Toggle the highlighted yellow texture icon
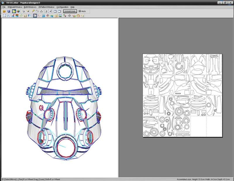234x181 pixels. [14, 11]
